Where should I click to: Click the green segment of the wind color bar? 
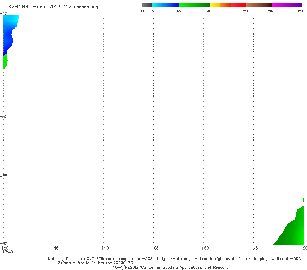click(194, 5)
